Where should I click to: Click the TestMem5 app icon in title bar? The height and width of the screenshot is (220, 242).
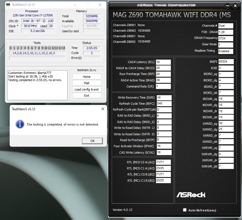[8, 5]
